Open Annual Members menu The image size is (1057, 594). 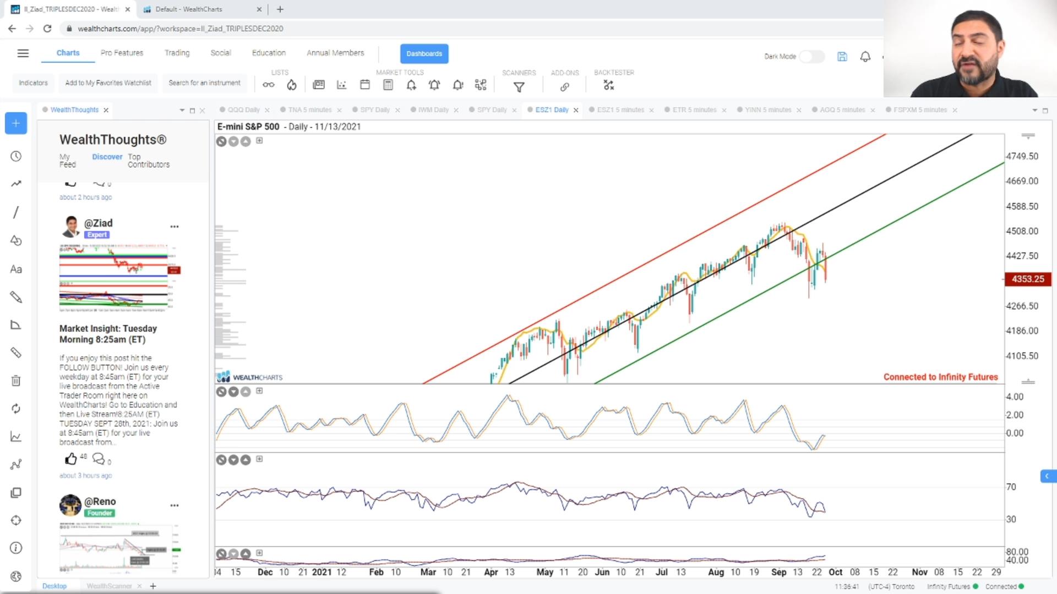(x=335, y=53)
